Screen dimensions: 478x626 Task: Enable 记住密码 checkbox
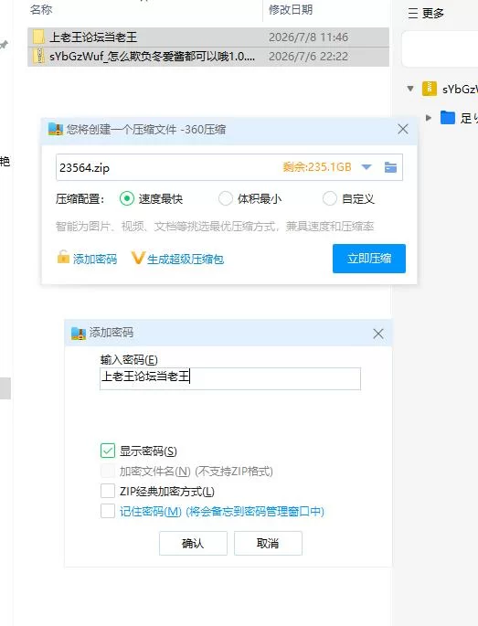[x=108, y=511]
